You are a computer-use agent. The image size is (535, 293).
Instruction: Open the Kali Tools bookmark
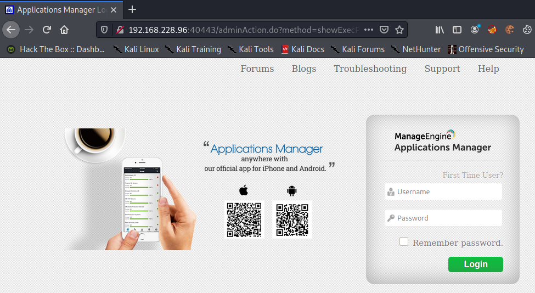click(x=251, y=49)
